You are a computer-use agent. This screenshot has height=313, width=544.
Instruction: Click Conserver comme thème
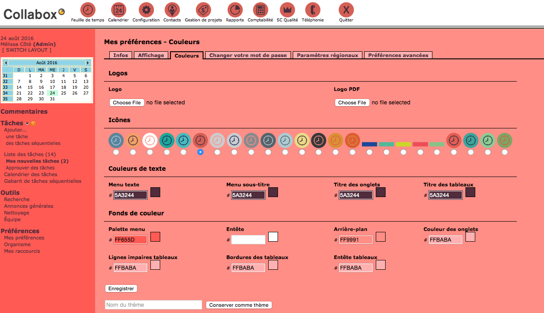(239, 305)
